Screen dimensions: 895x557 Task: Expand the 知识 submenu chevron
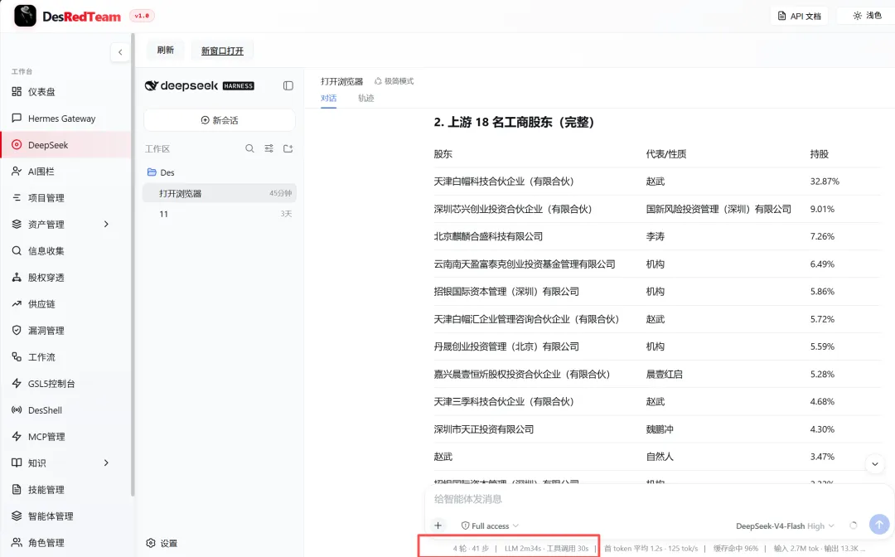[106, 463]
